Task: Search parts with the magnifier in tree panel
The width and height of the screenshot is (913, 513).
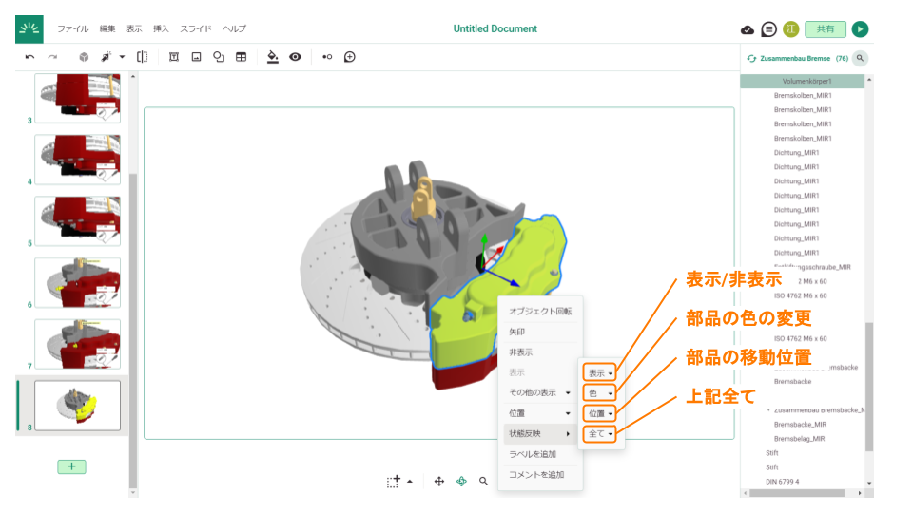Action: tap(860, 58)
